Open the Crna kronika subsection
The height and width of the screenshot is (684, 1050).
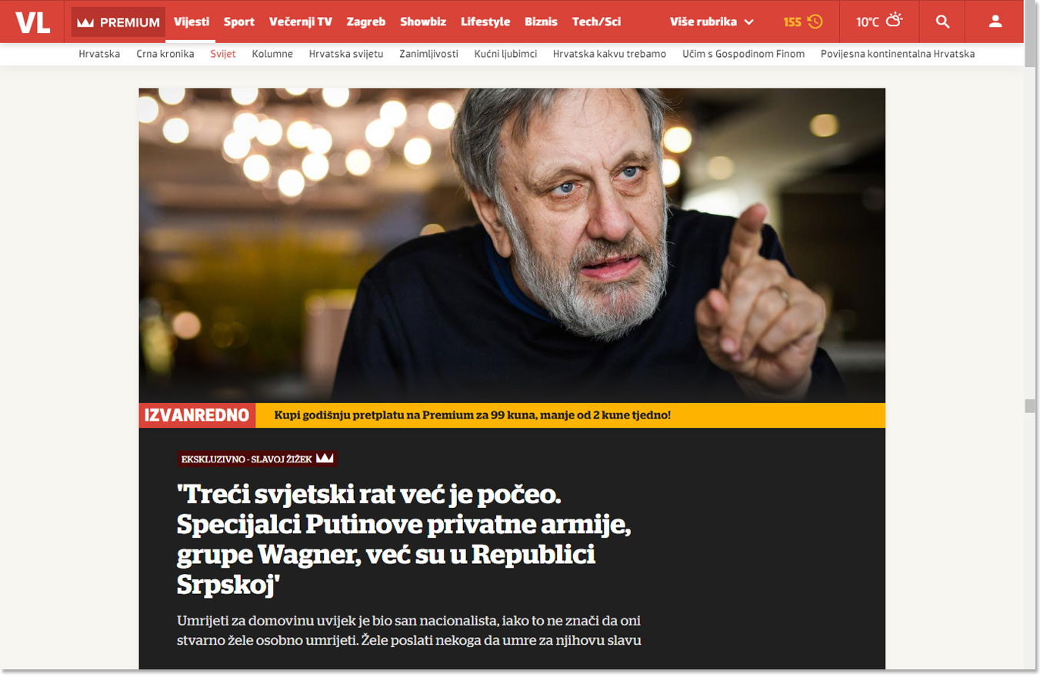pyautogui.click(x=165, y=54)
